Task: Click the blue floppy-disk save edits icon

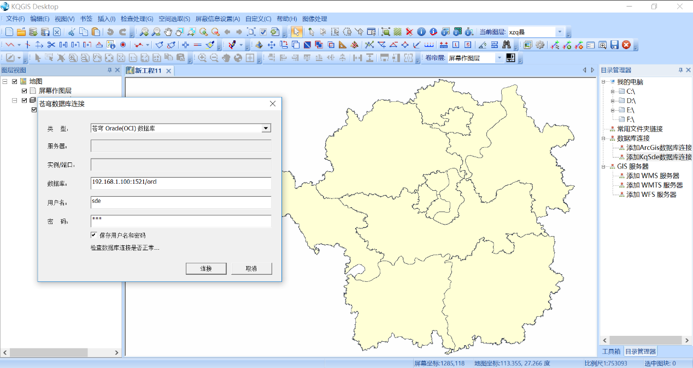Action: (614, 45)
